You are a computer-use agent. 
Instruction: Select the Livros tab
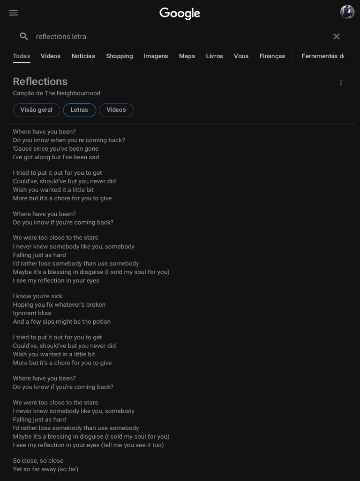215,56
